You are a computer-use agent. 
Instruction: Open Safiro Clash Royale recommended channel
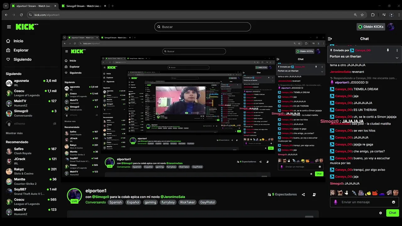point(31,151)
